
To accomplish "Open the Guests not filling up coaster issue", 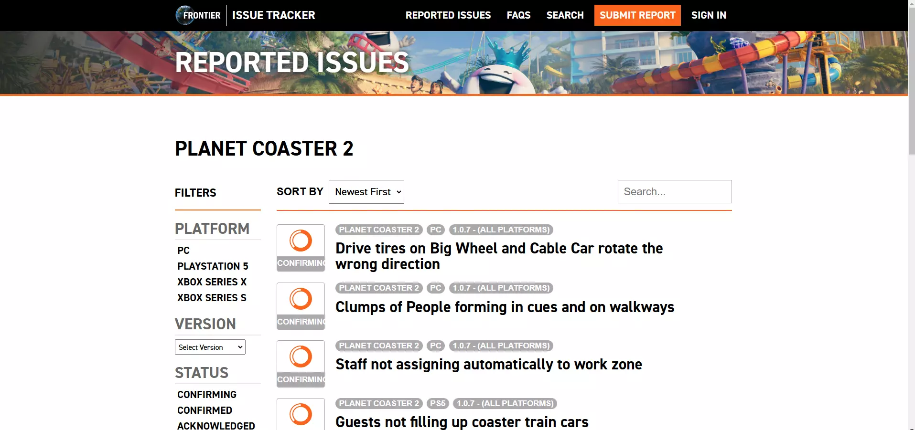I will (x=462, y=422).
